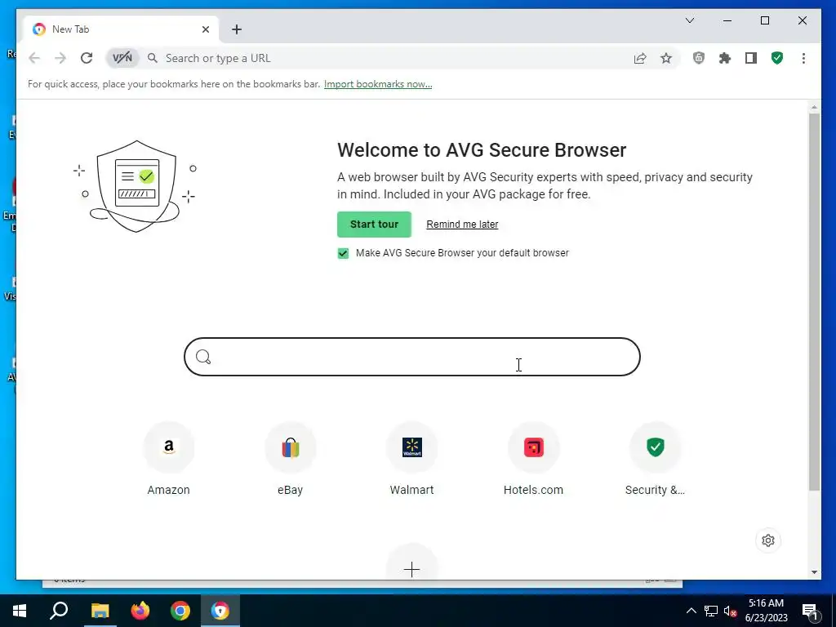Image resolution: width=836 pixels, height=627 pixels.
Task: Open a new tab with plus button
Action: coord(237,29)
